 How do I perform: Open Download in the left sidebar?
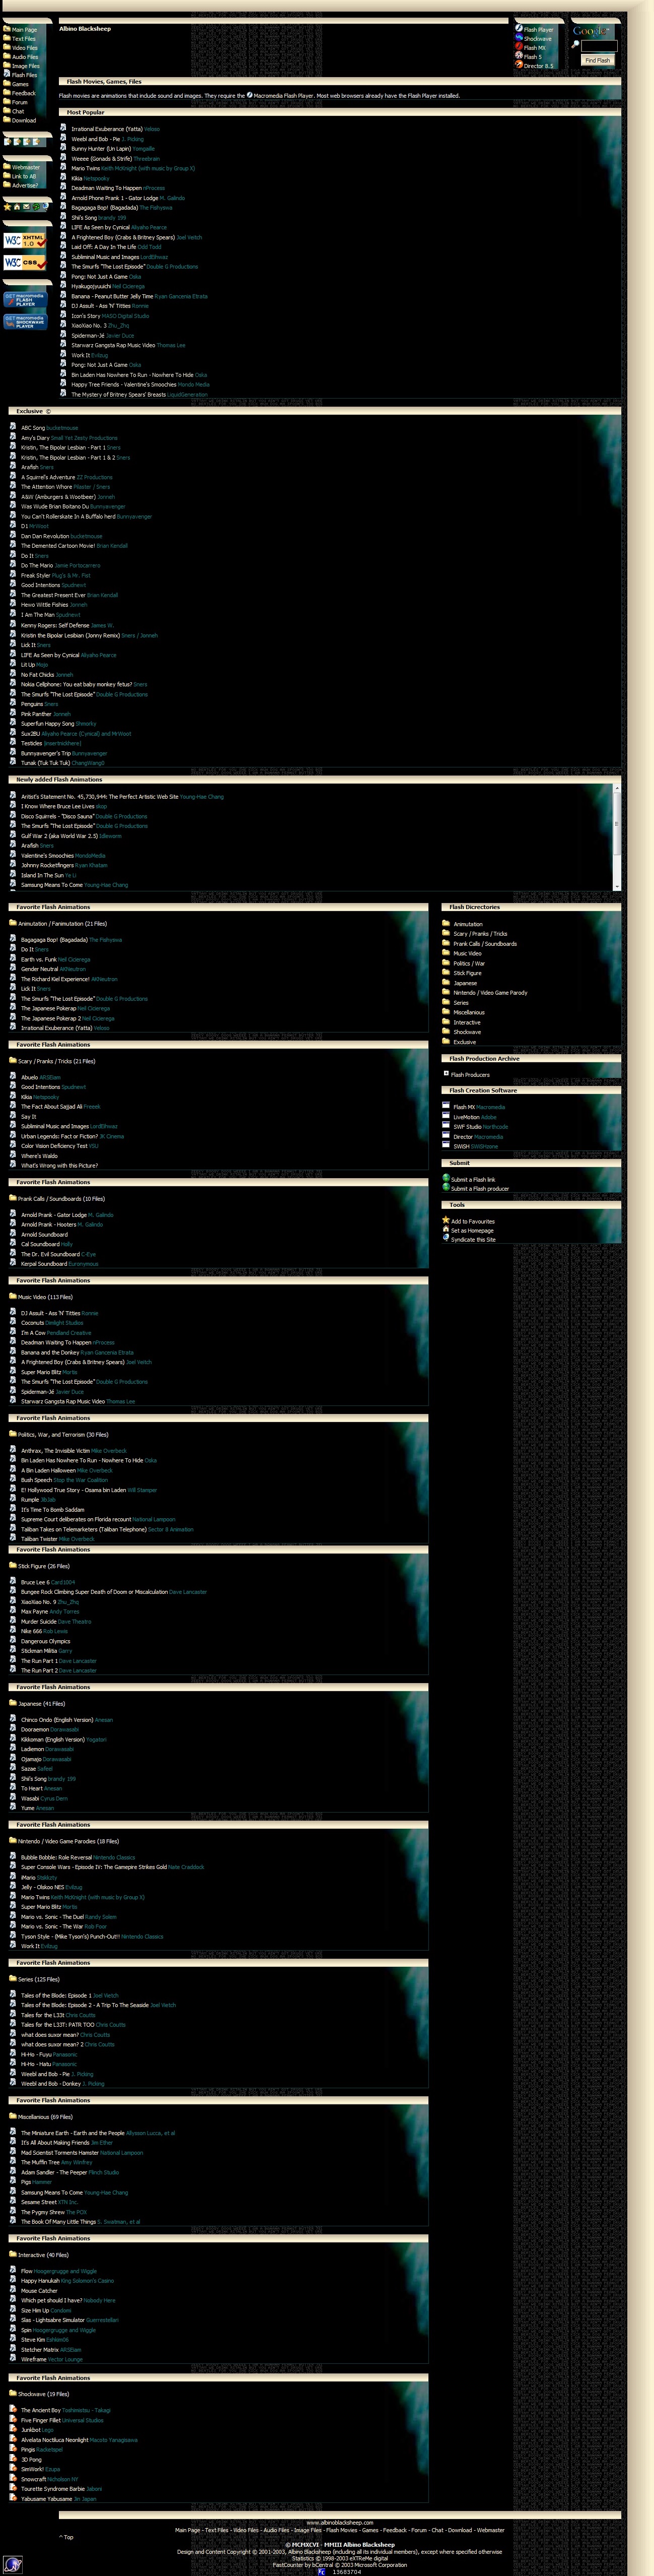(24, 120)
